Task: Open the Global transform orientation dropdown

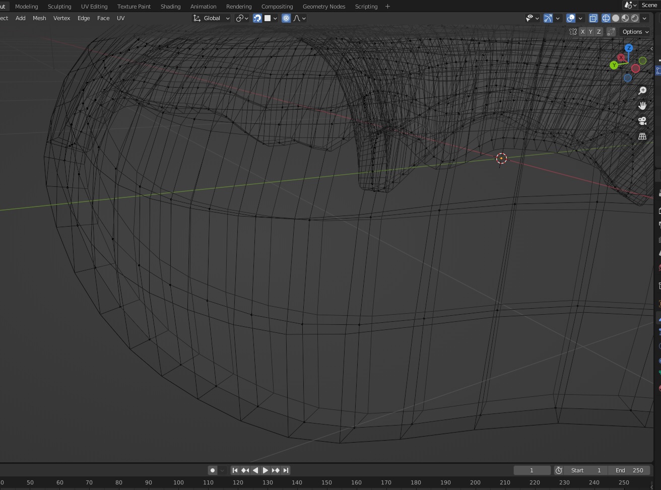Action: pyautogui.click(x=212, y=18)
